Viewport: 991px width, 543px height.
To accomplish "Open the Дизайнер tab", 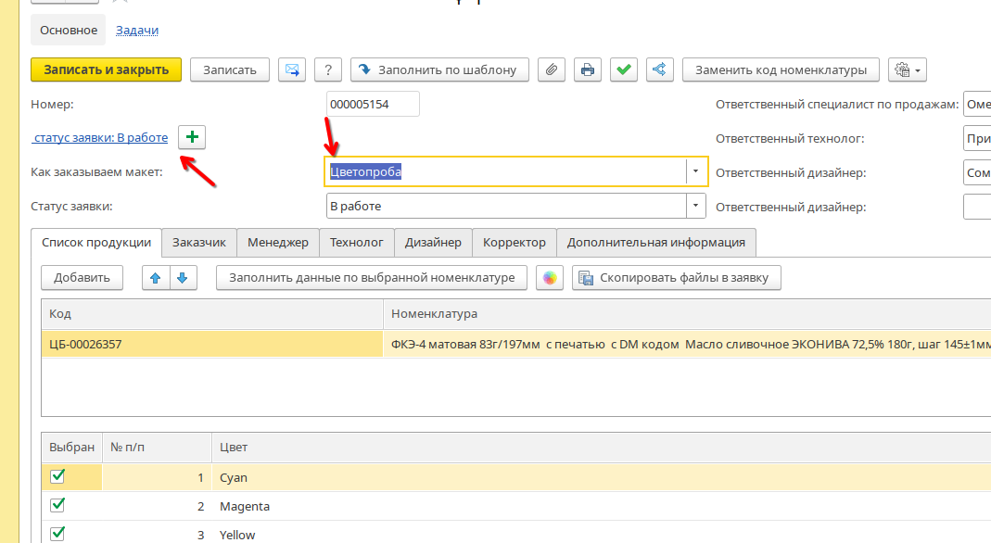I will [x=433, y=243].
